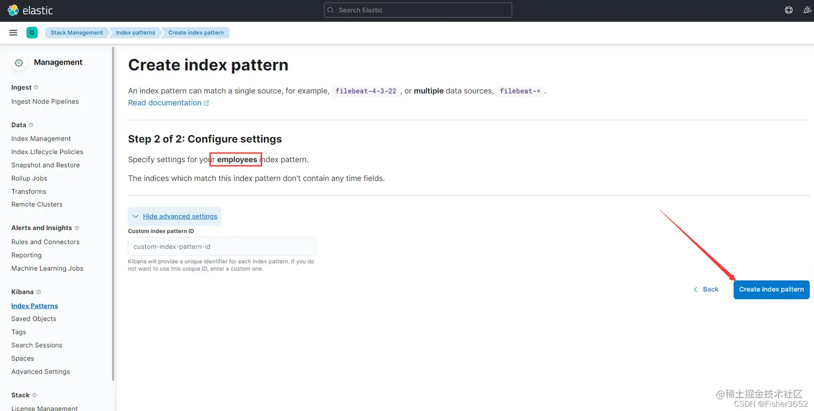Click the Custom index pattern ID label

pos(161,232)
